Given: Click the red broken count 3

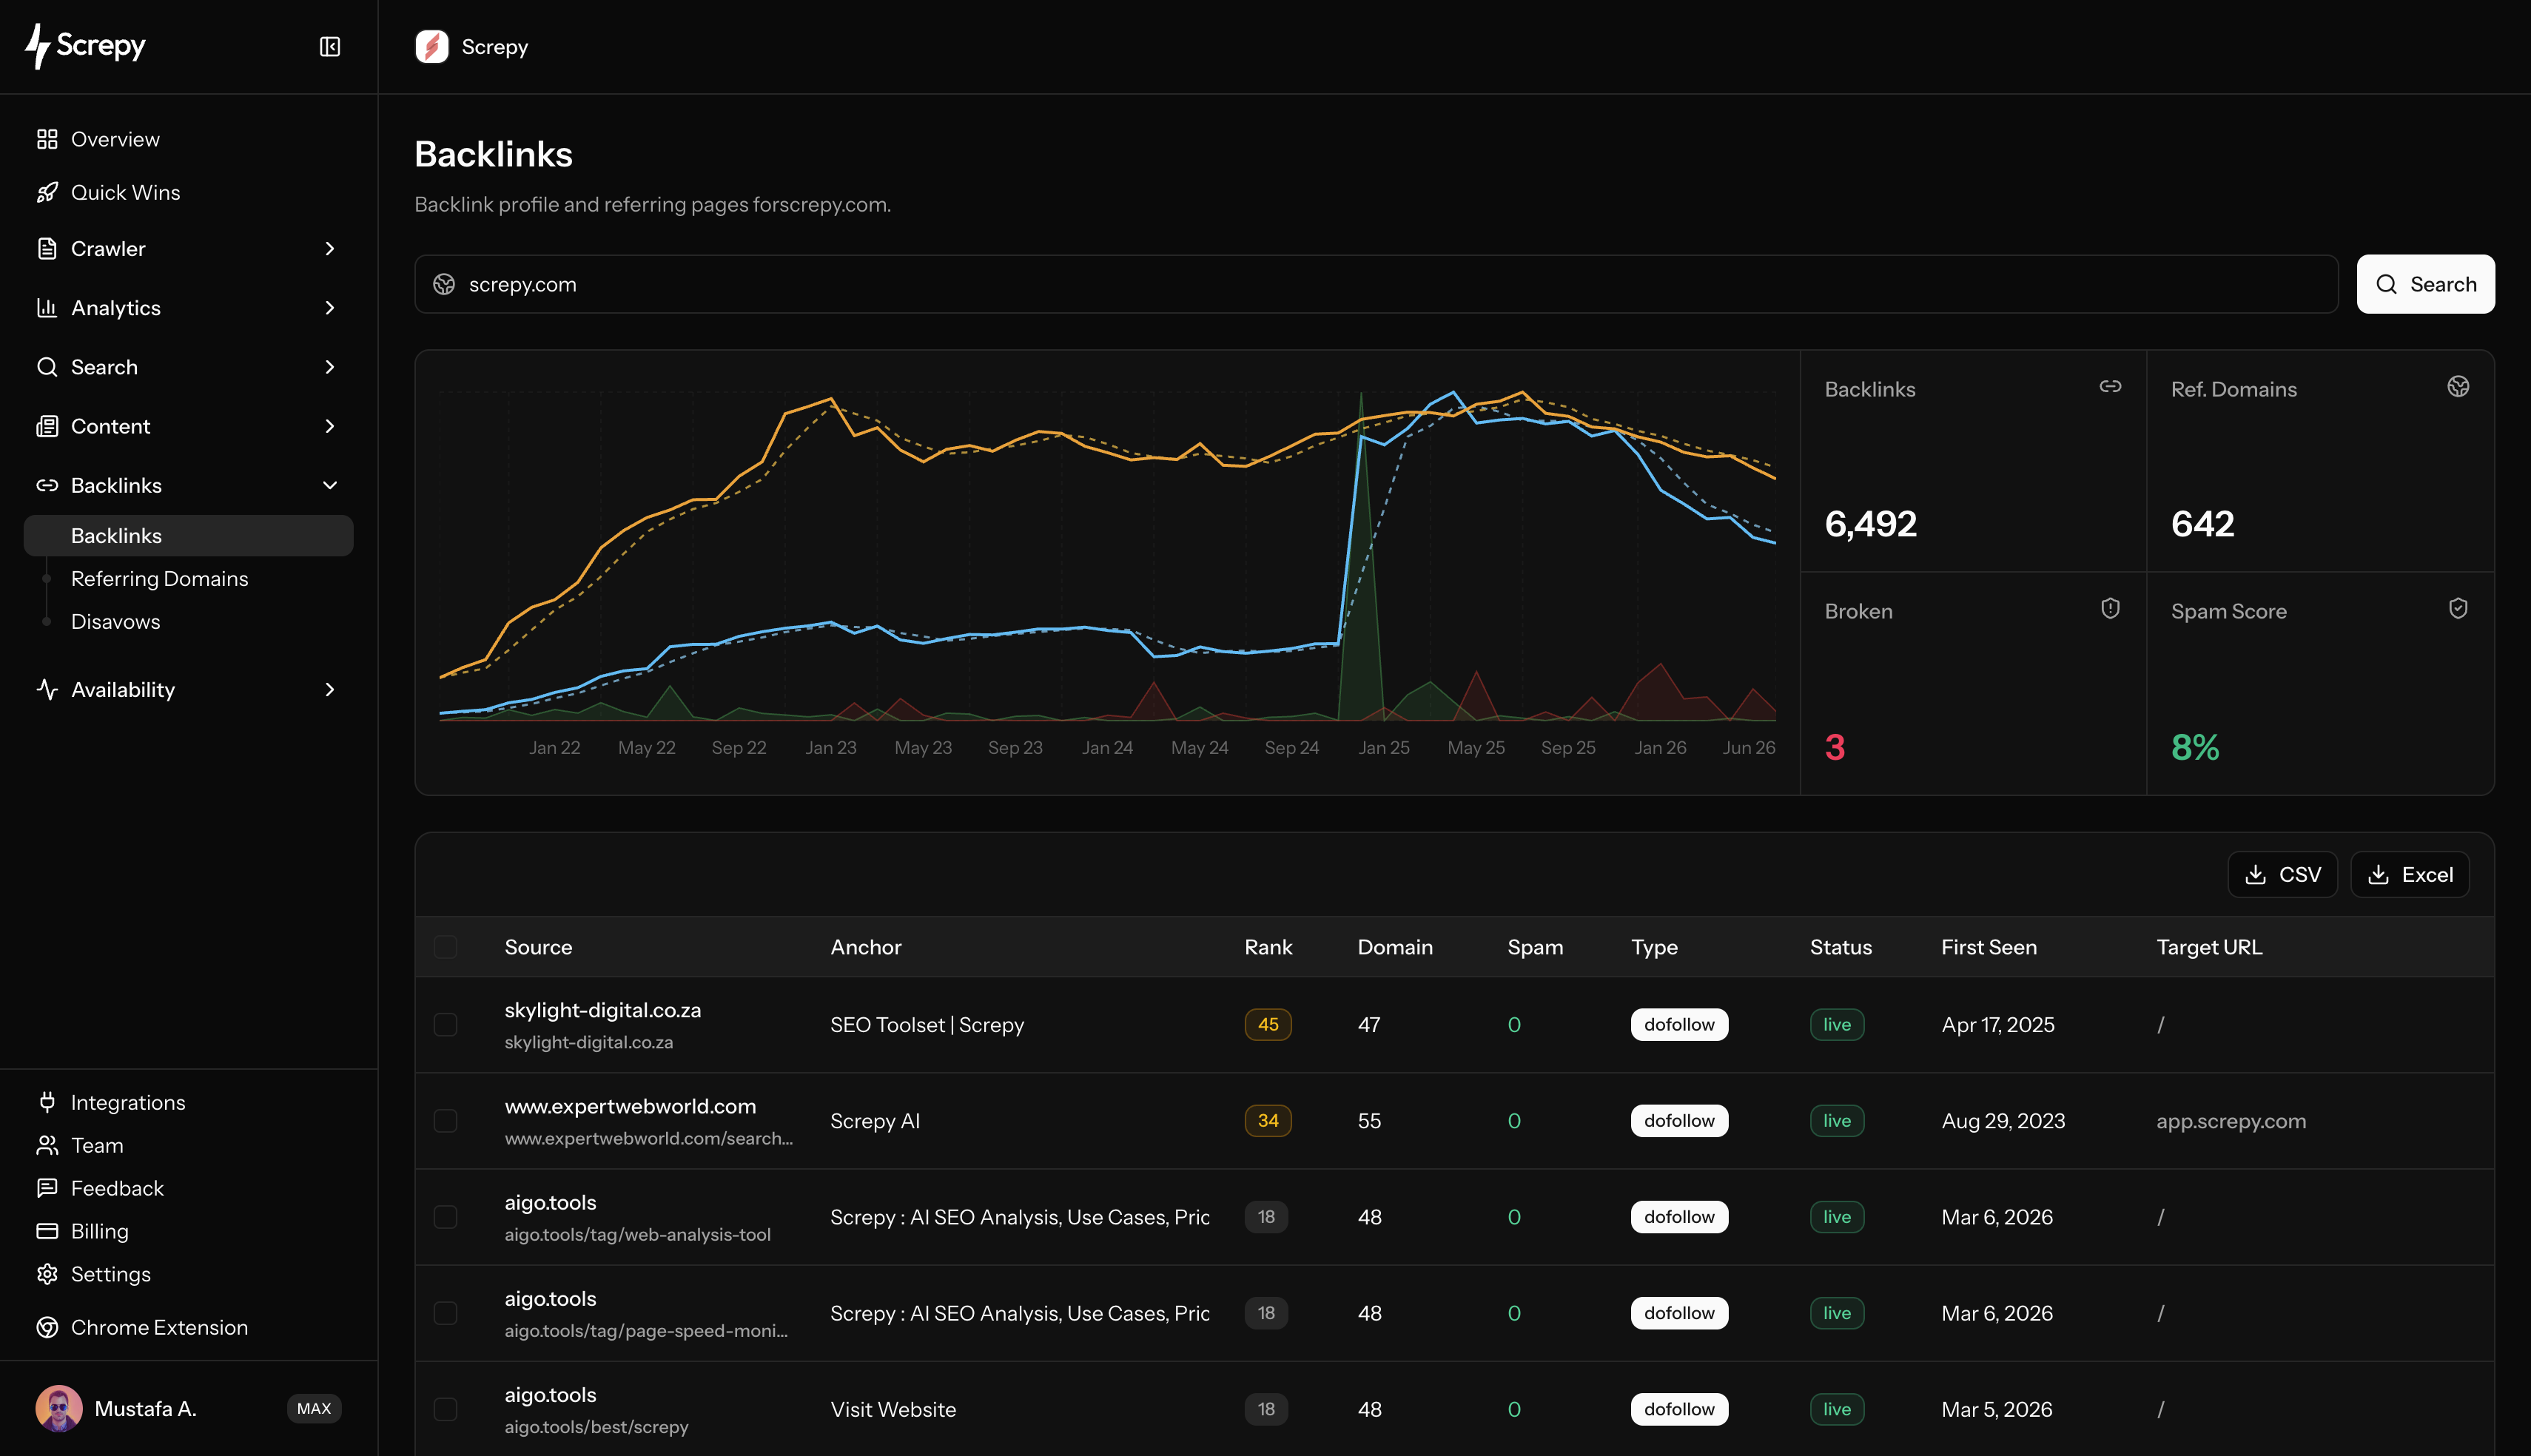Looking at the screenshot, I should pyautogui.click(x=1834, y=747).
